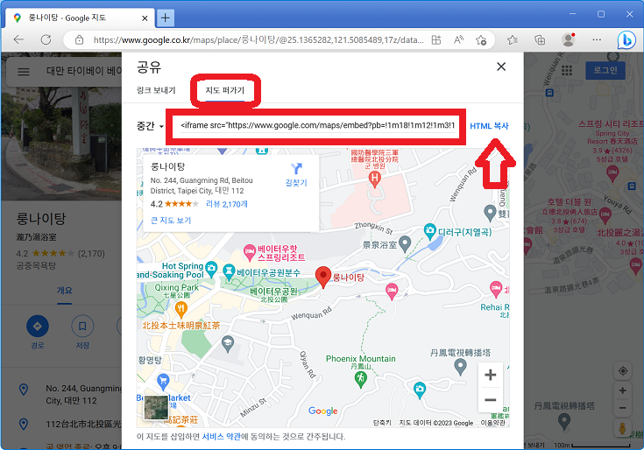Screen dimensions: 644x450
Task: Select the 지도 퍼가기 tab
Action: (x=224, y=90)
